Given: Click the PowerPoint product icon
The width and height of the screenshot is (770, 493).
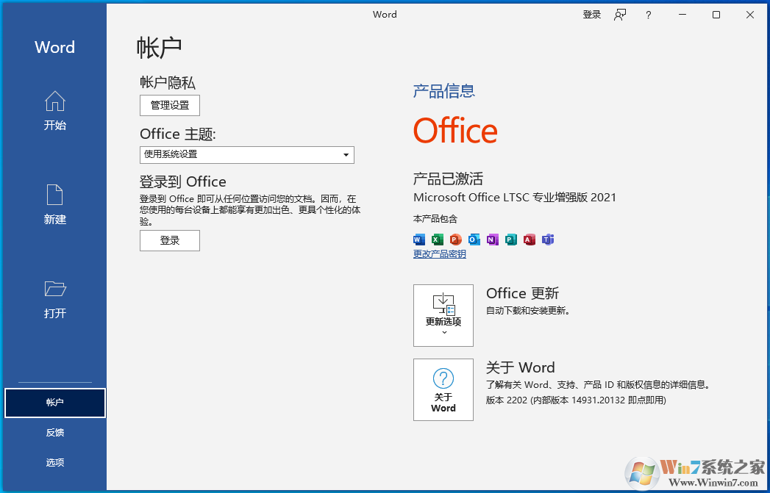Looking at the screenshot, I should coord(455,240).
